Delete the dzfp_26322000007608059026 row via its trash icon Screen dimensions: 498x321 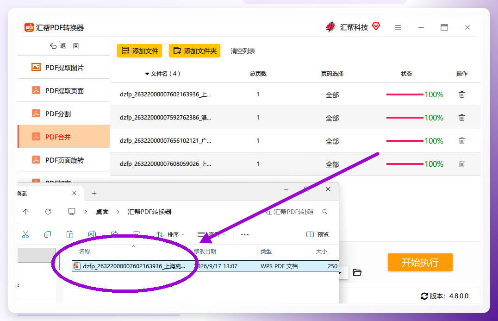[462, 164]
